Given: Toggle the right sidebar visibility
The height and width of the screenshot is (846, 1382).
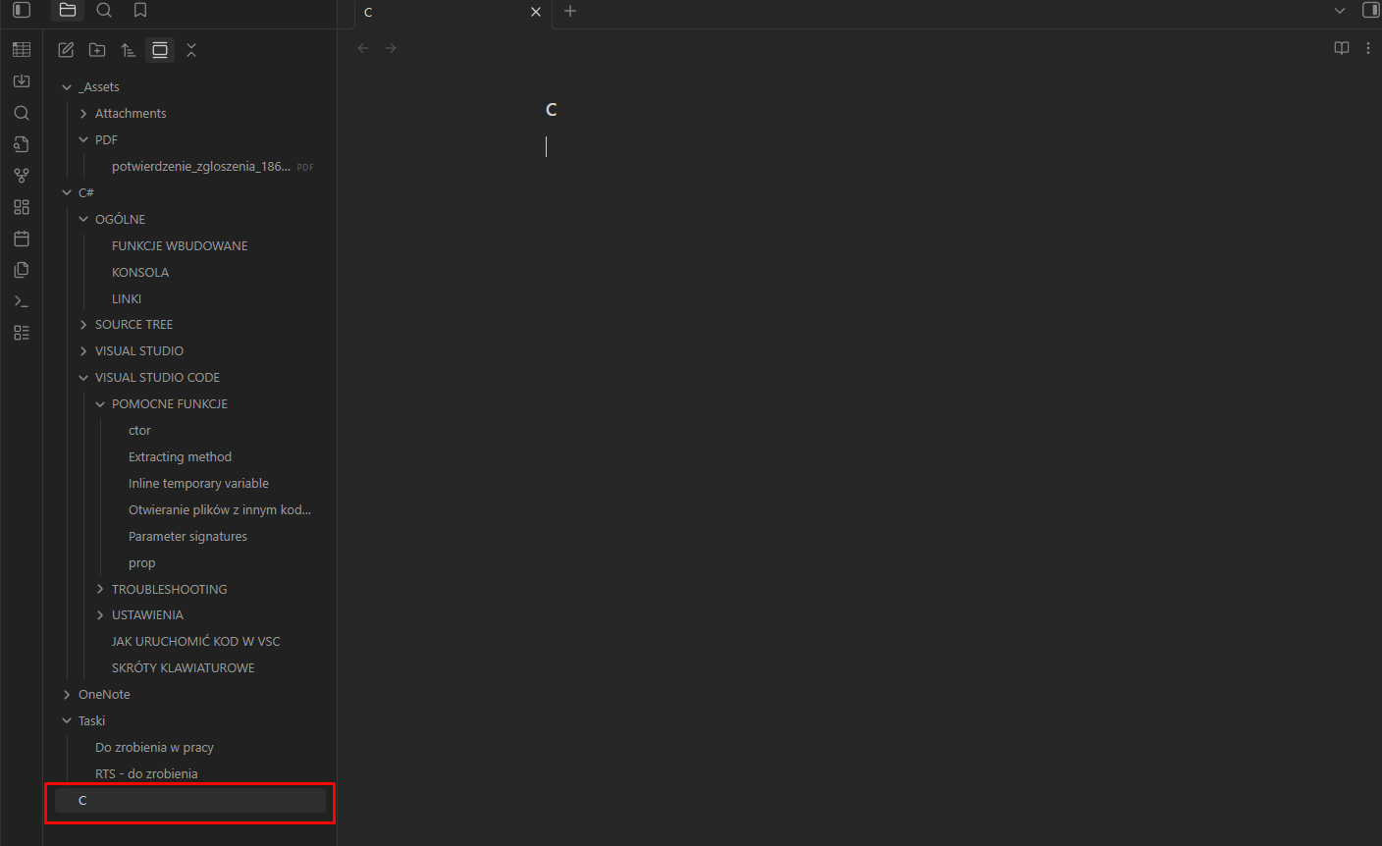Looking at the screenshot, I should [1370, 11].
